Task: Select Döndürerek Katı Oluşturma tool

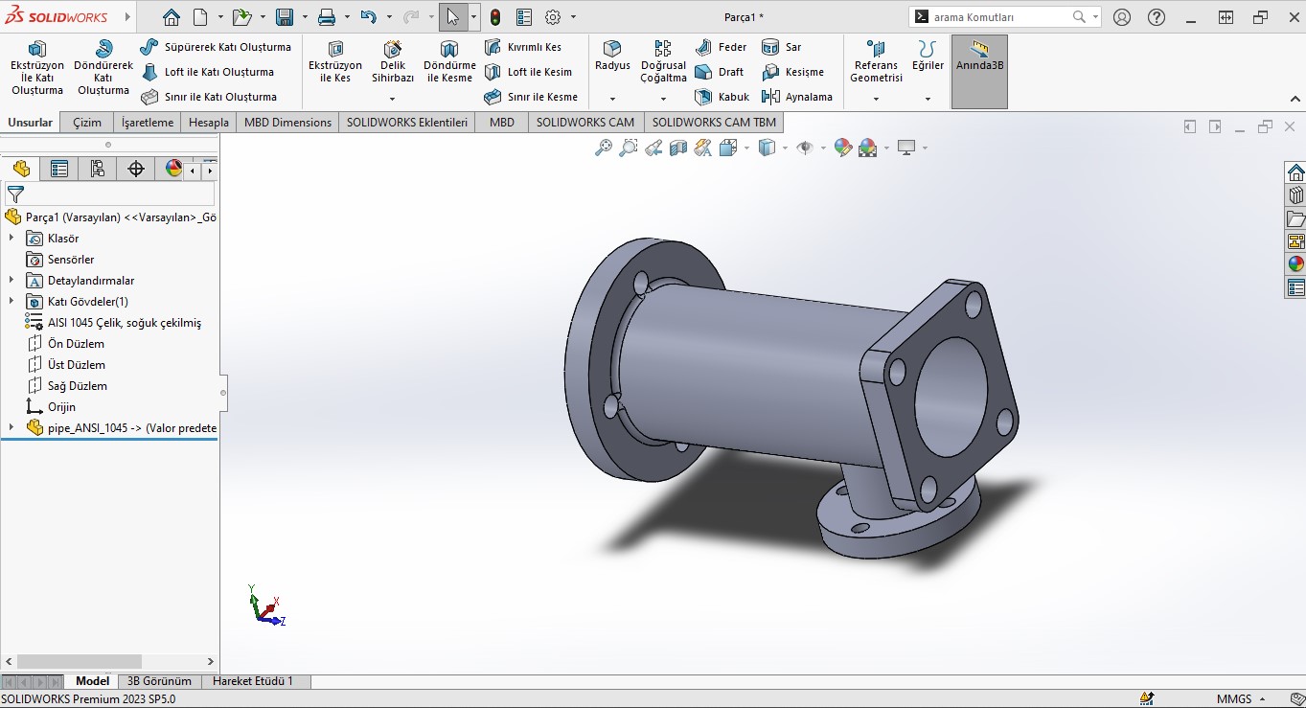Action: [103, 68]
